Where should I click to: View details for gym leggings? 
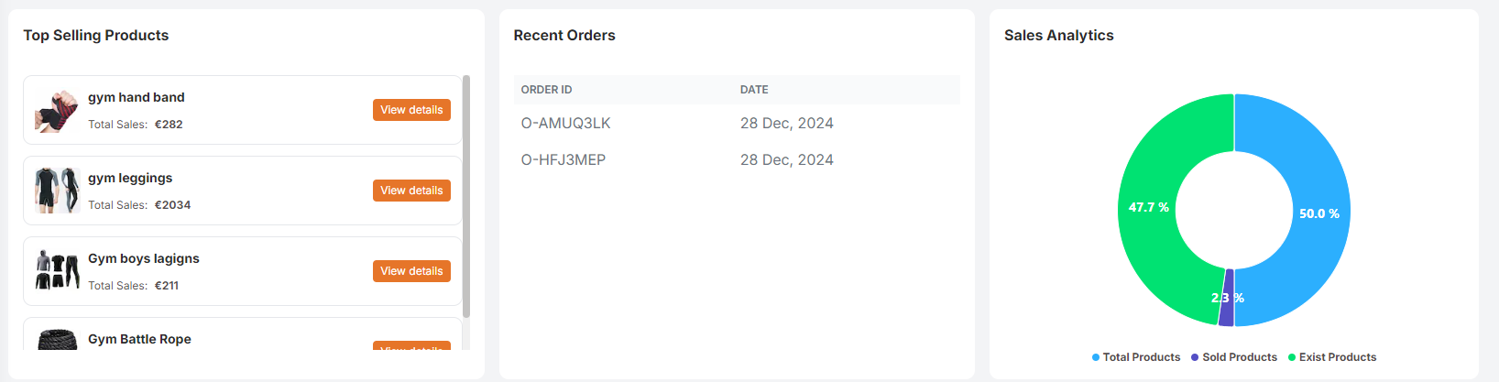[x=411, y=191]
